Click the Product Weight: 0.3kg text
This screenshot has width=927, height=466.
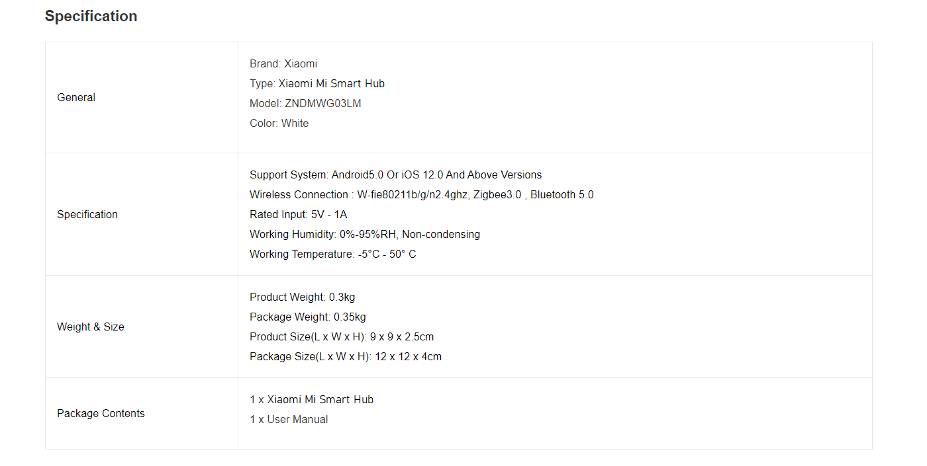[303, 297]
